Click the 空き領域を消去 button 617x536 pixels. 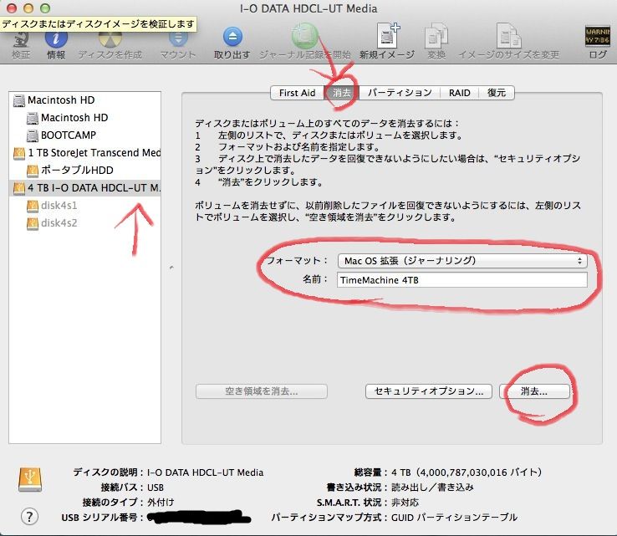tap(262, 391)
